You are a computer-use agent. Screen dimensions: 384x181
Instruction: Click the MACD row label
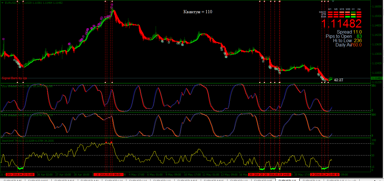323,12
